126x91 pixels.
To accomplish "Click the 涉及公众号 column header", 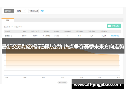I will (35, 31).
